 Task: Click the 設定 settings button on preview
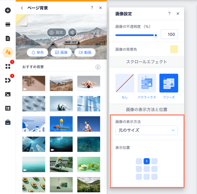point(56,33)
